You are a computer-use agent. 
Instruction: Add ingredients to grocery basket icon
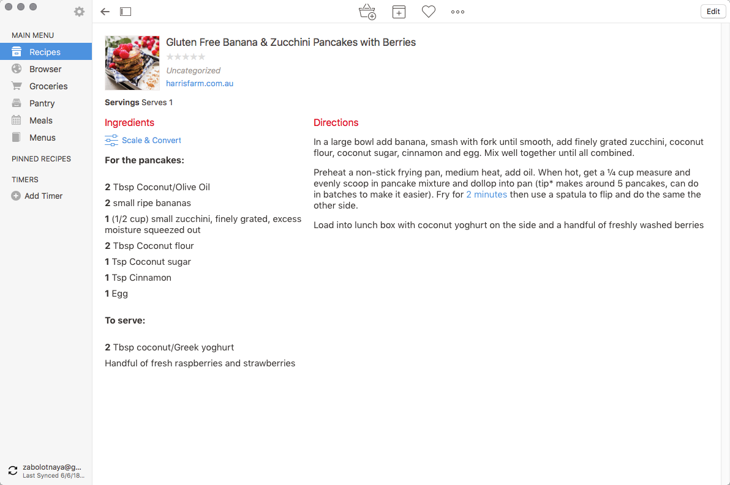coord(367,12)
